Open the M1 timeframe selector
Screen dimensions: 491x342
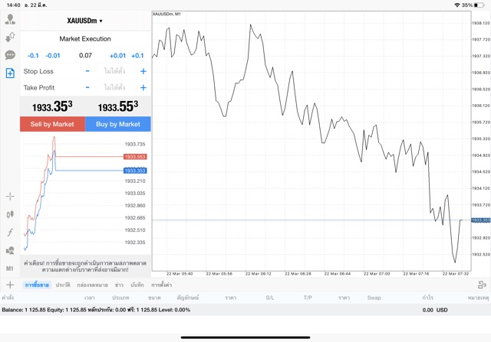pyautogui.click(x=10, y=269)
